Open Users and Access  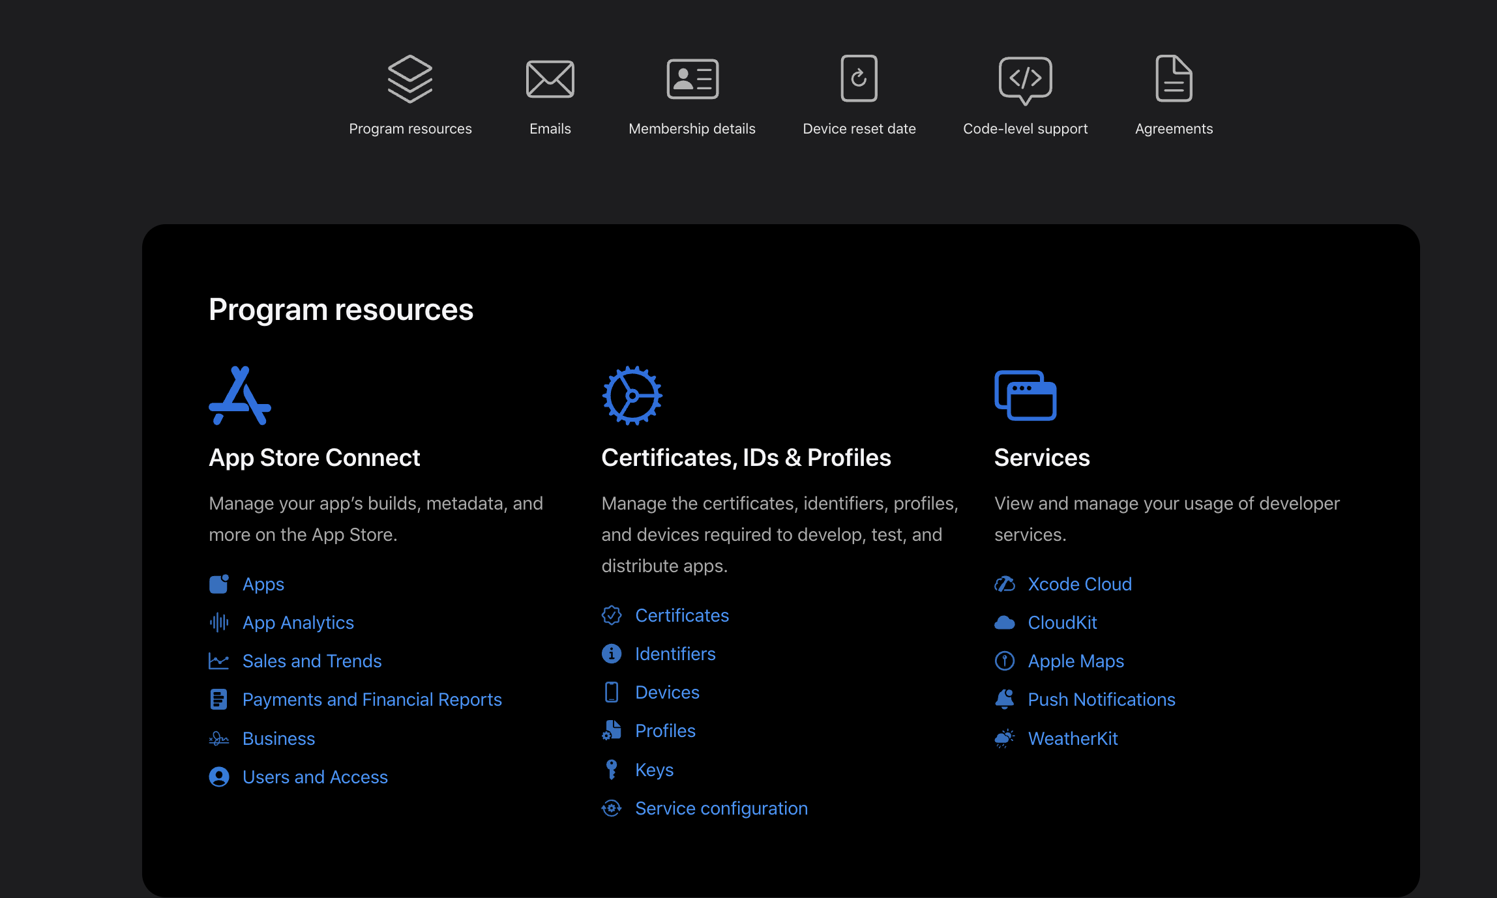point(315,777)
